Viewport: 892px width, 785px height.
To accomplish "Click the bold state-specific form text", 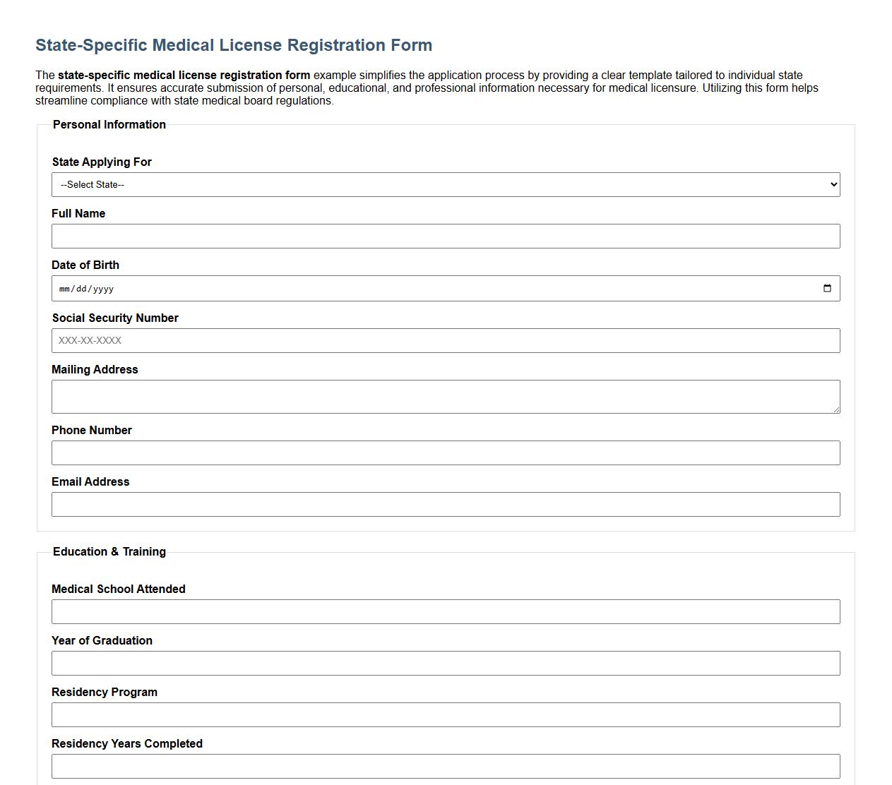I will tap(184, 75).
